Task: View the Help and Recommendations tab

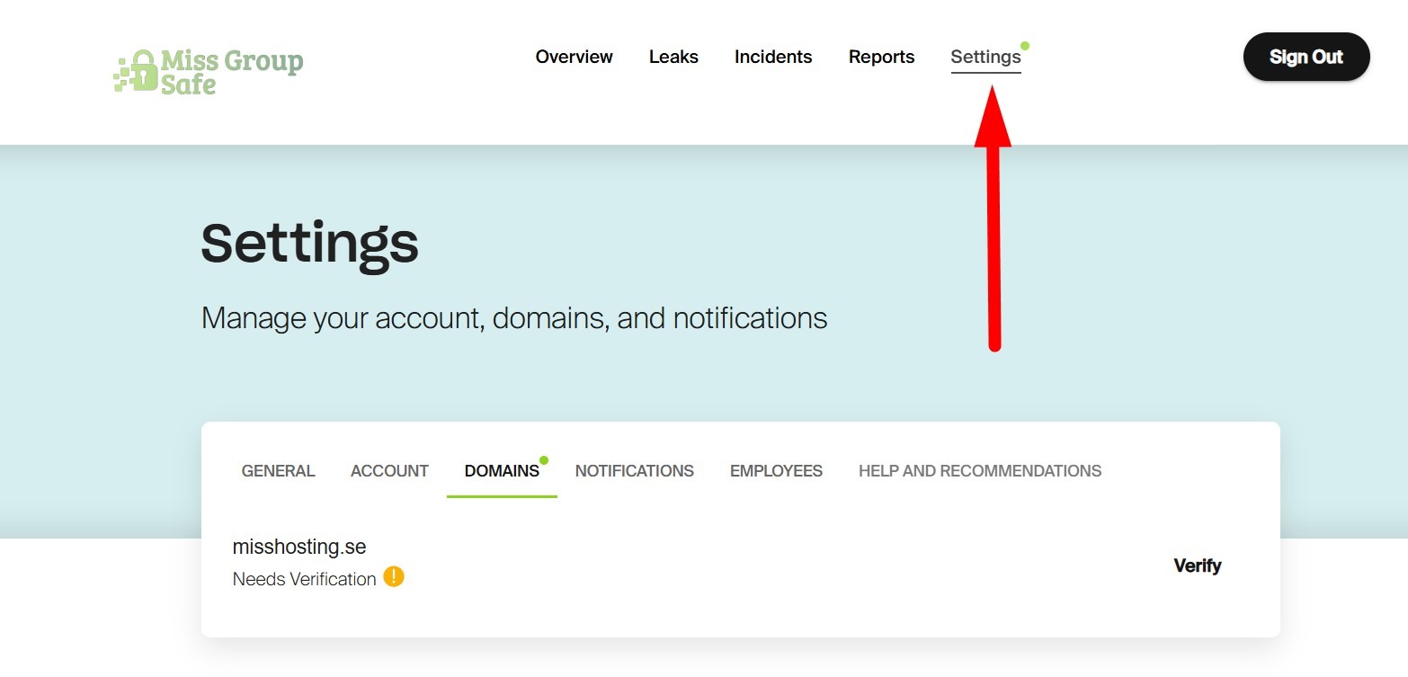Action: coord(979,471)
